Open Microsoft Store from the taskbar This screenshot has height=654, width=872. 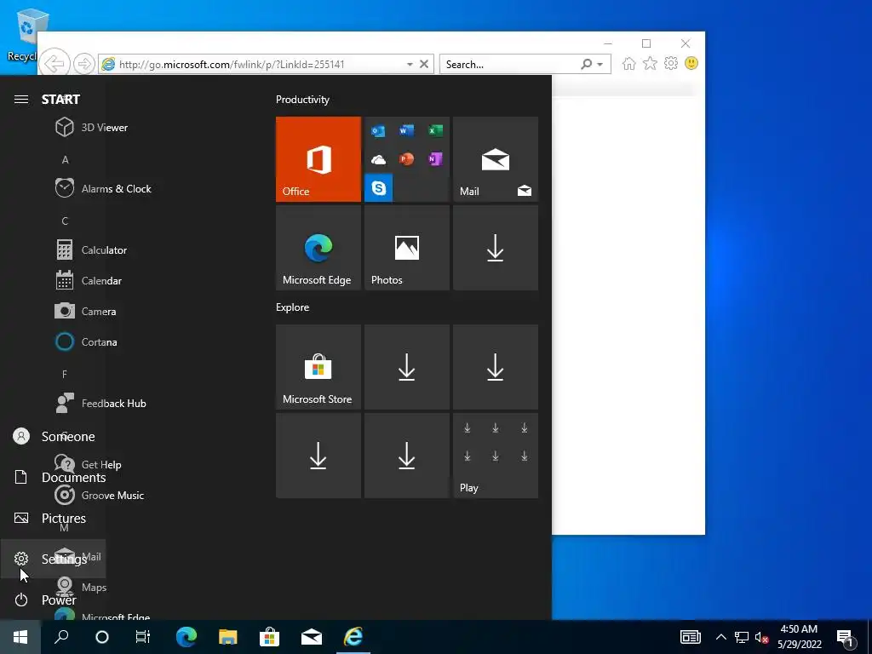coord(270,637)
